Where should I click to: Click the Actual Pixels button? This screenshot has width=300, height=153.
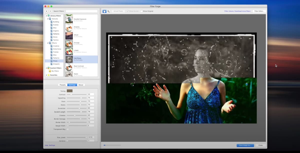[118, 11]
